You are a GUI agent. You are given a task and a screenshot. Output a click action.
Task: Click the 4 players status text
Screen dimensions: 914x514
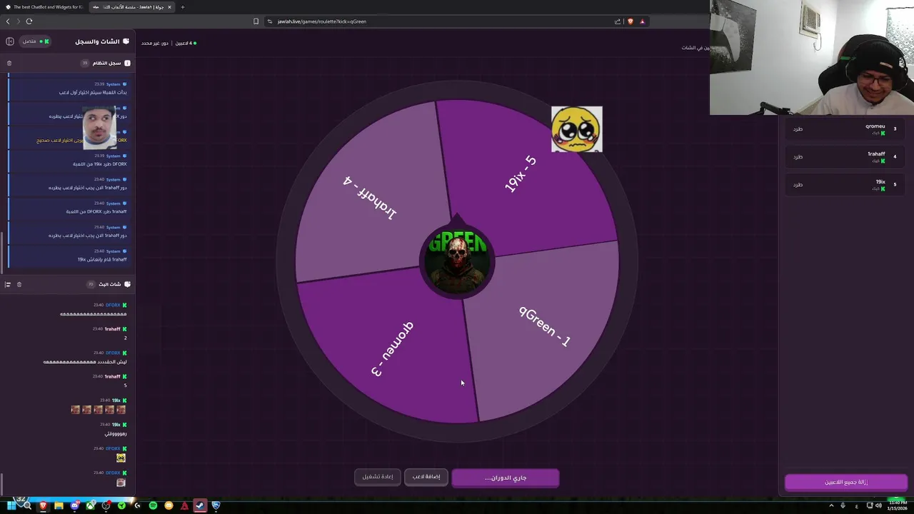(184, 43)
